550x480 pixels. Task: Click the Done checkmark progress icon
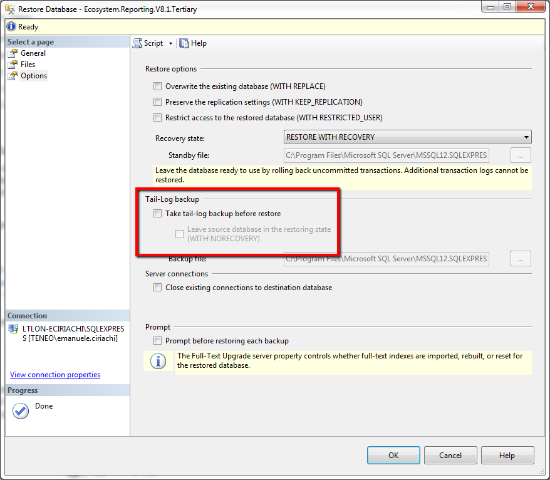pos(21,411)
